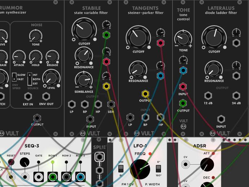Click the red INPUT jack on Tone
This screenshot has width=249, height=187.
[183, 87]
